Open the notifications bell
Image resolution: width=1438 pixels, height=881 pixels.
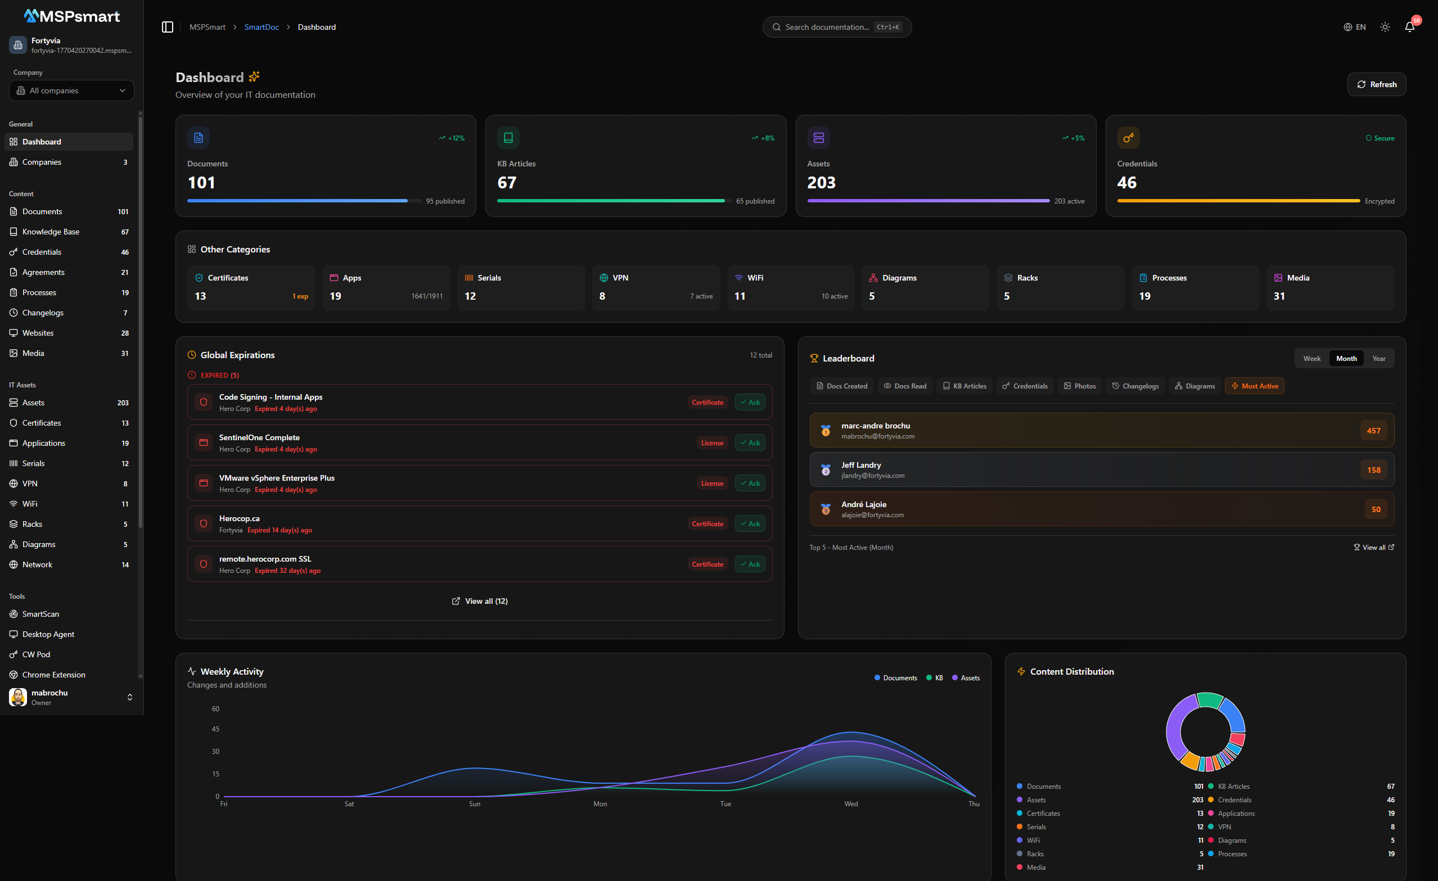[x=1410, y=27]
